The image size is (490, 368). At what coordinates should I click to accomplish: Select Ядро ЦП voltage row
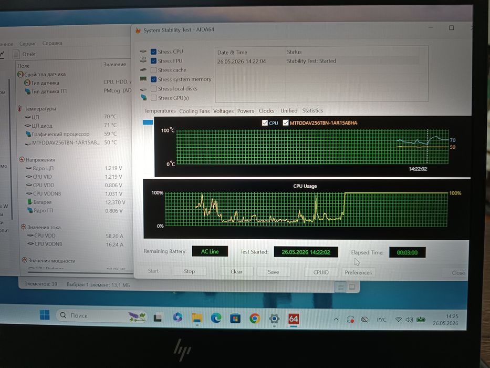click(74, 168)
